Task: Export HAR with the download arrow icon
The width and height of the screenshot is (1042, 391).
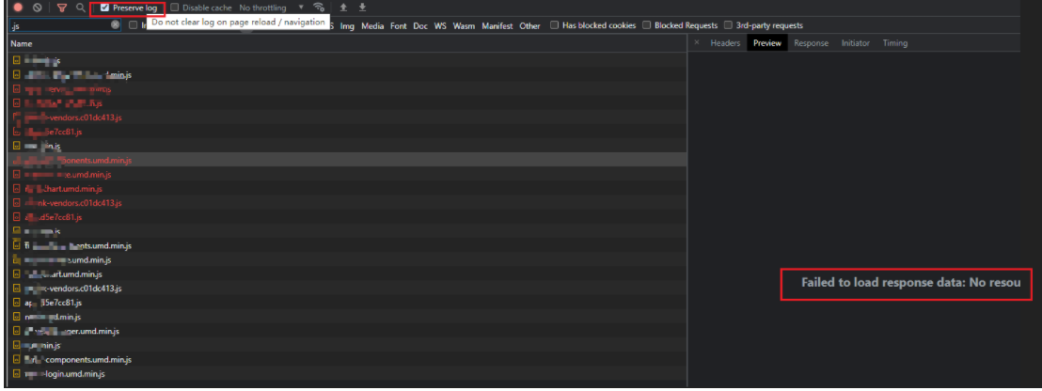Action: (x=362, y=8)
